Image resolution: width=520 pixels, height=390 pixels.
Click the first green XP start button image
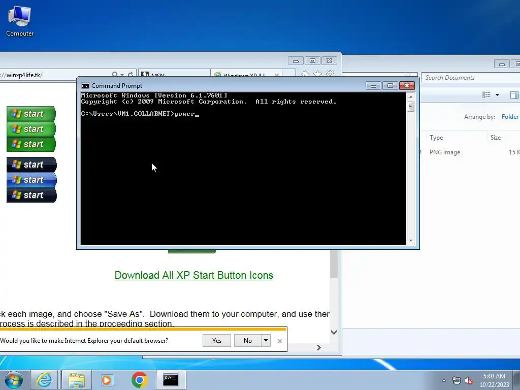[31, 114]
